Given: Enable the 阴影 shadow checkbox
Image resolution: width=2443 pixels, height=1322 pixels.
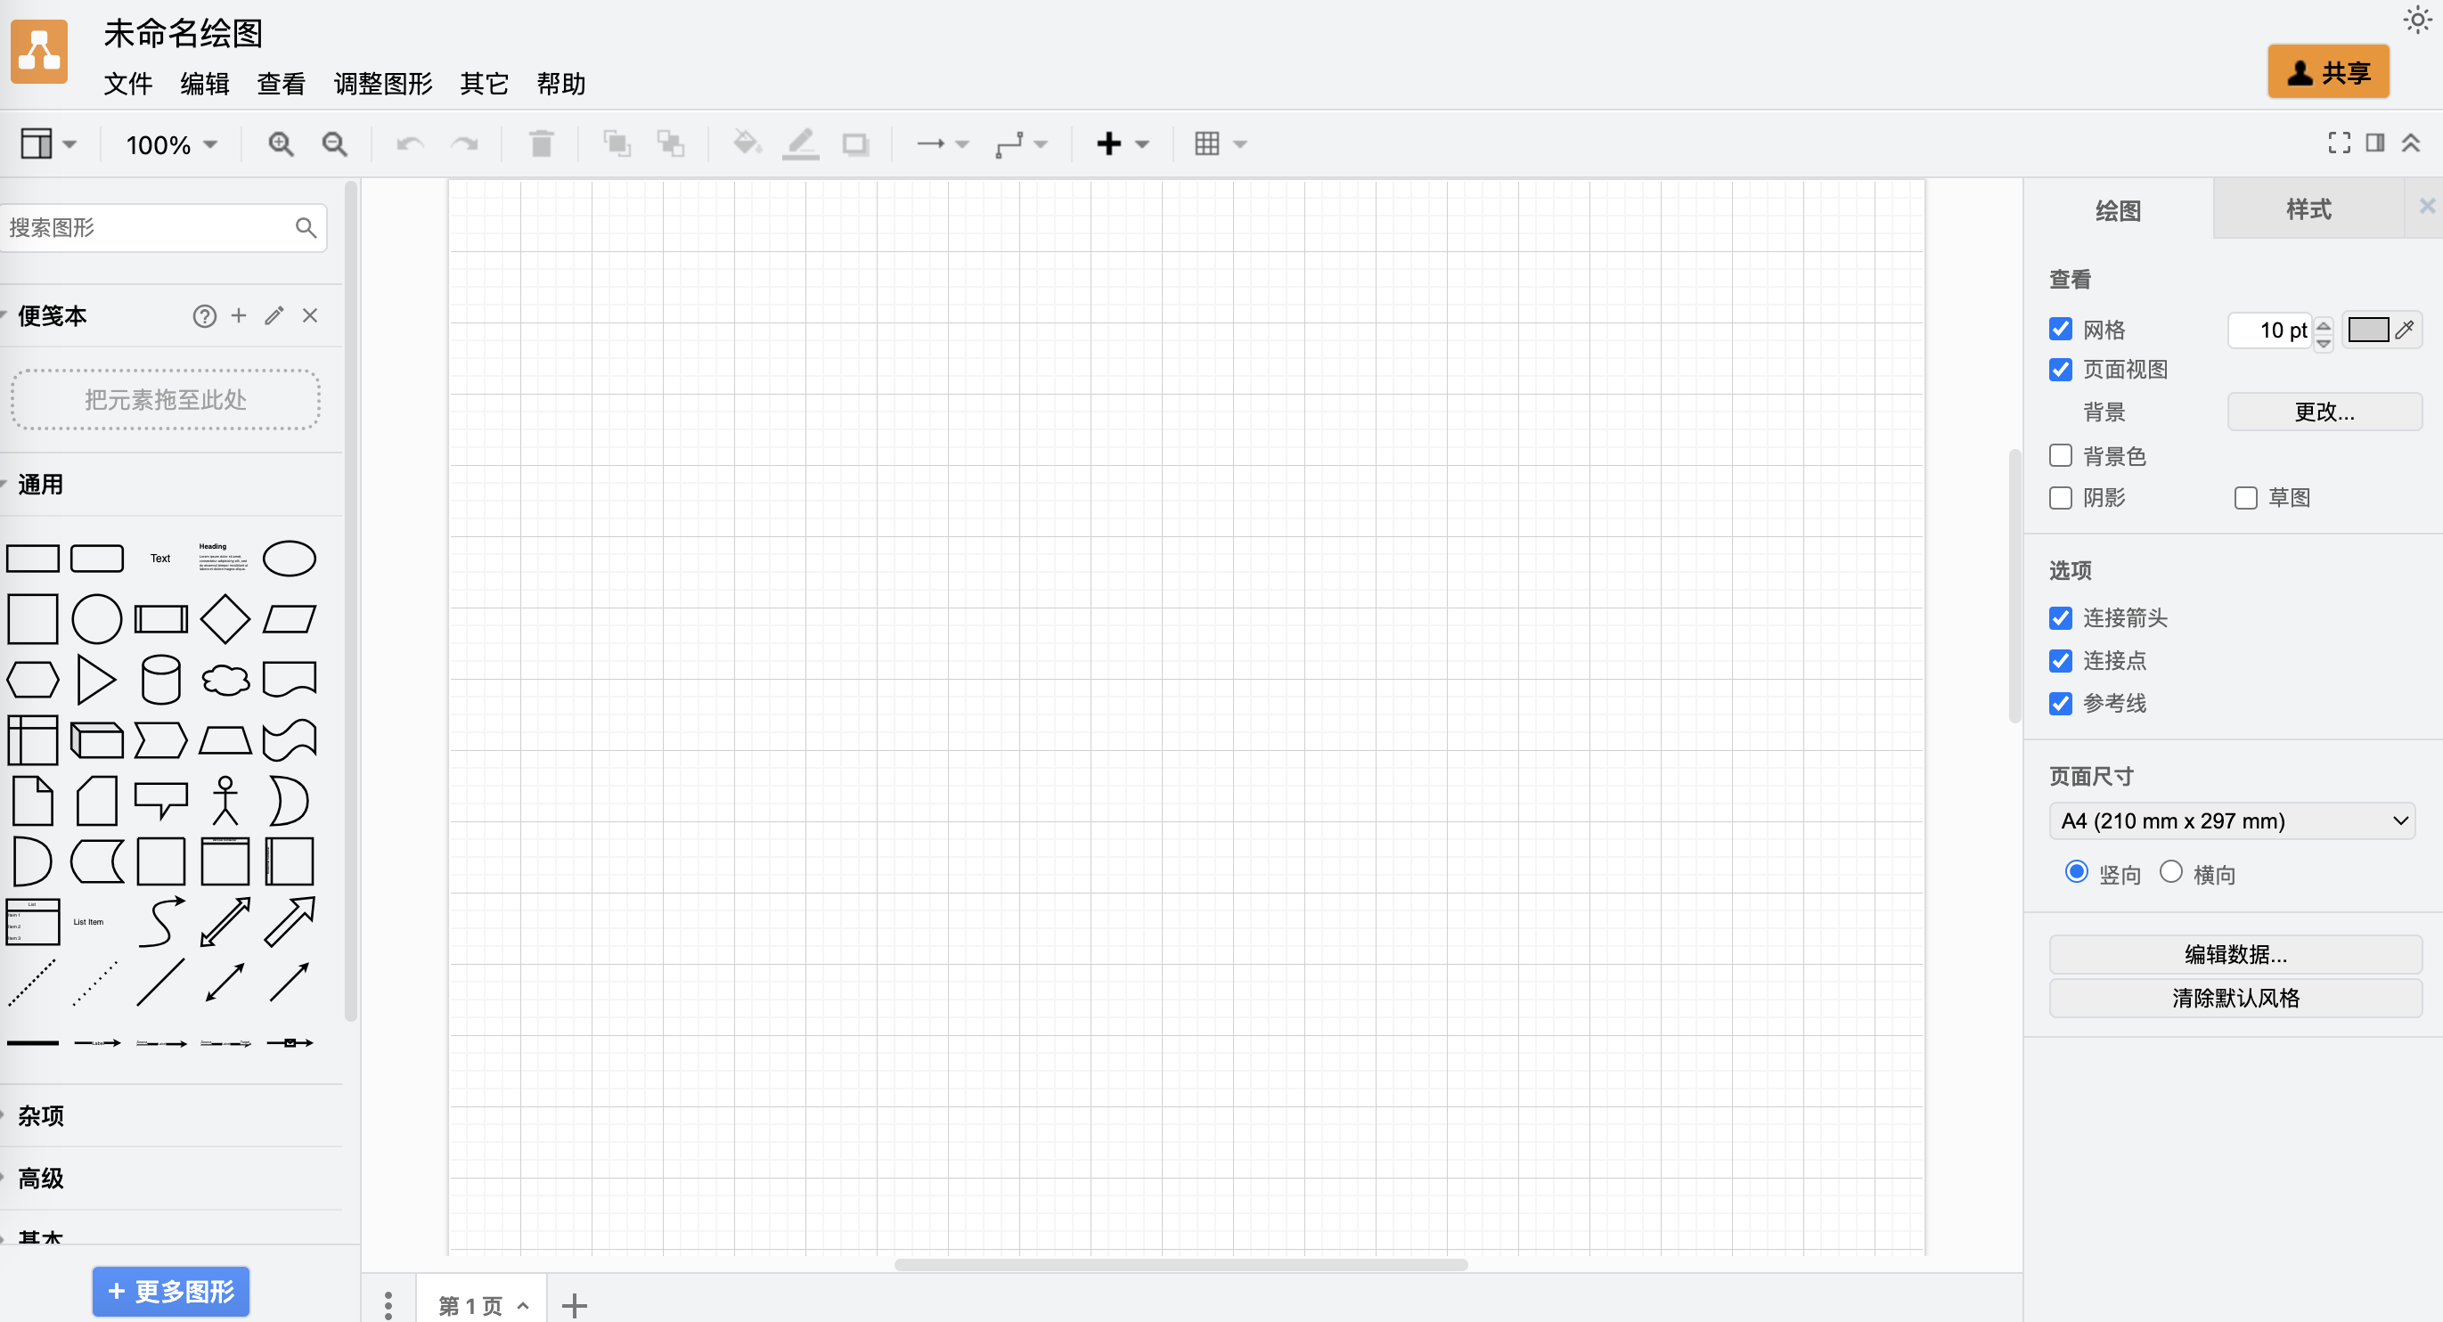Looking at the screenshot, I should tap(2060, 498).
